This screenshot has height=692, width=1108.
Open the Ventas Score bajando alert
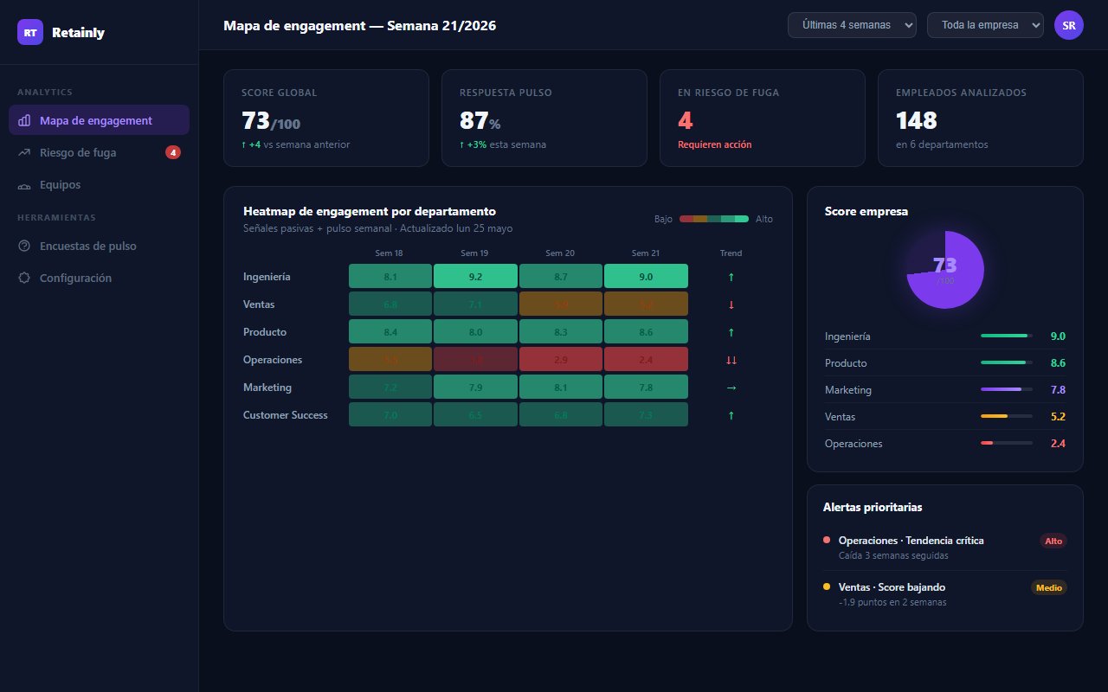(945, 593)
